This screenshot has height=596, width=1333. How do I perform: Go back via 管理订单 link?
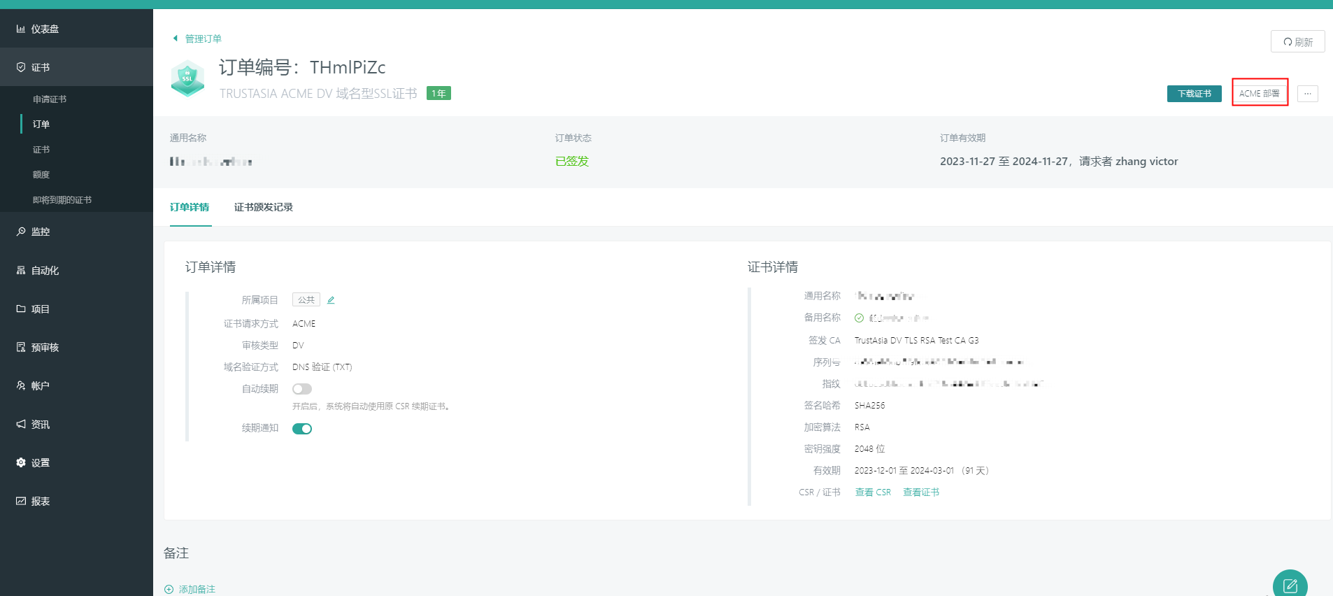[x=203, y=38]
